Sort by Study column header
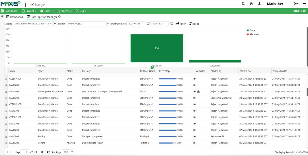308x156 pixels. [22, 71]
